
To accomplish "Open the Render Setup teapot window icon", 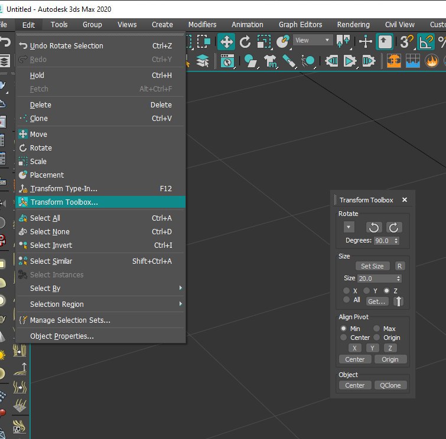I will 227,61.
